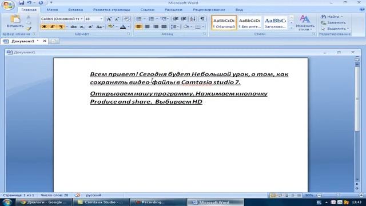
Task: Click the Изменить стили button
Action: coord(305,23)
